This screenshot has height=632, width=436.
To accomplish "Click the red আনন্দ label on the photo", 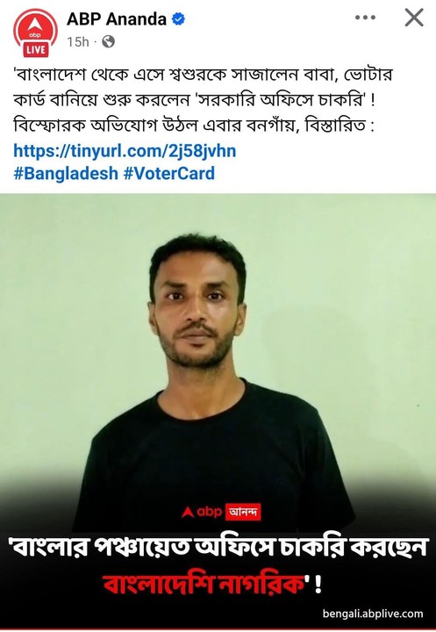I will (243, 512).
